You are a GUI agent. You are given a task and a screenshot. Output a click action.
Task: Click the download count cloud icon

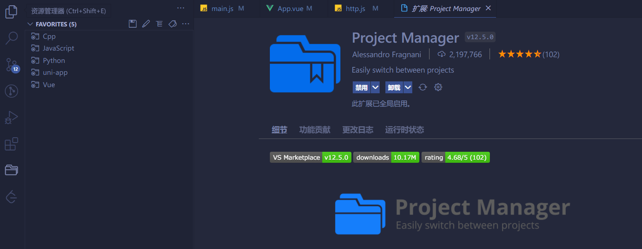pyautogui.click(x=441, y=55)
